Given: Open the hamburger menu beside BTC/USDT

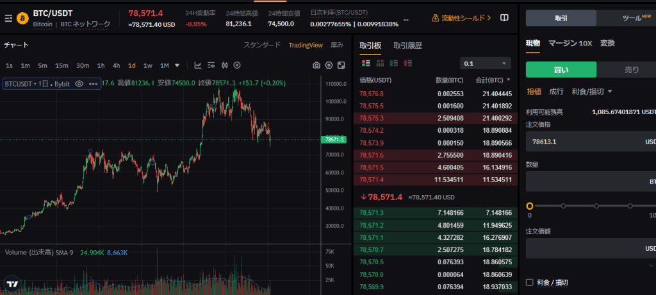Looking at the screenshot, I should 8,19.
